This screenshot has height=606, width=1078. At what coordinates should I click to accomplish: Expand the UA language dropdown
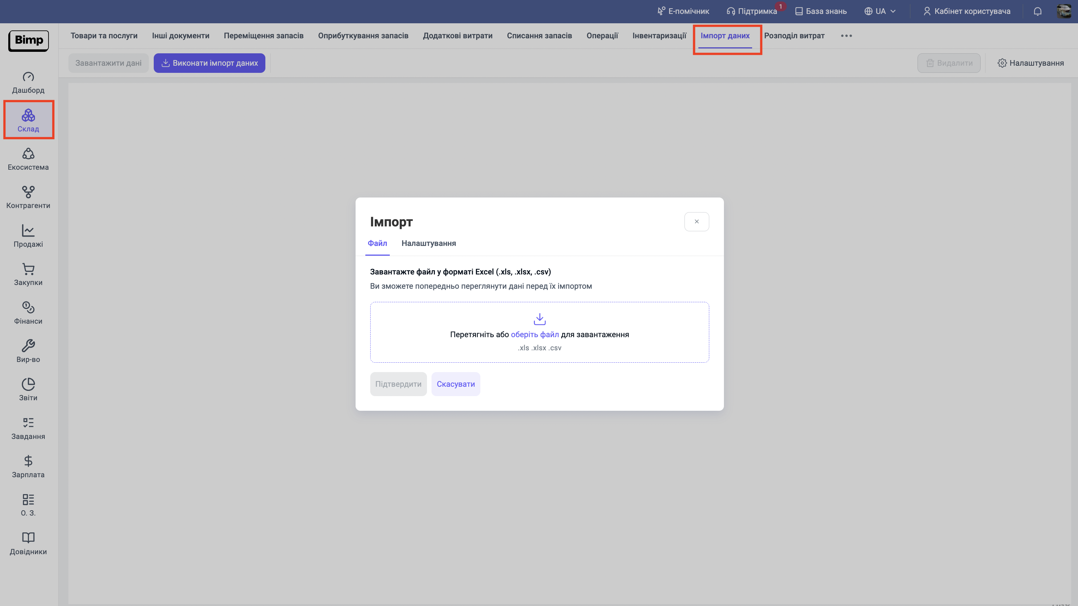tap(880, 11)
